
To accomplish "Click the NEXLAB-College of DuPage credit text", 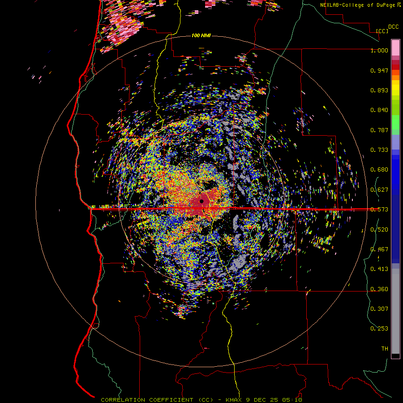I will 360,5.
